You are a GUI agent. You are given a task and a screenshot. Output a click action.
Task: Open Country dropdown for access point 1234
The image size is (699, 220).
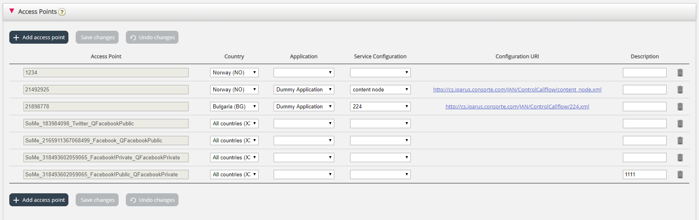point(234,73)
